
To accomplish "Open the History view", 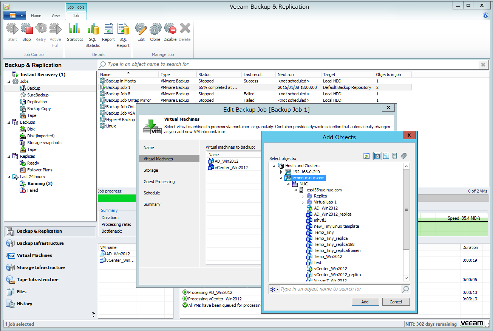I will tap(25, 304).
